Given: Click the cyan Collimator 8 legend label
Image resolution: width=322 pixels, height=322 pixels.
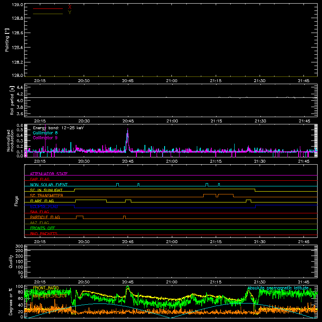Looking at the screenshot, I should click(45, 133).
